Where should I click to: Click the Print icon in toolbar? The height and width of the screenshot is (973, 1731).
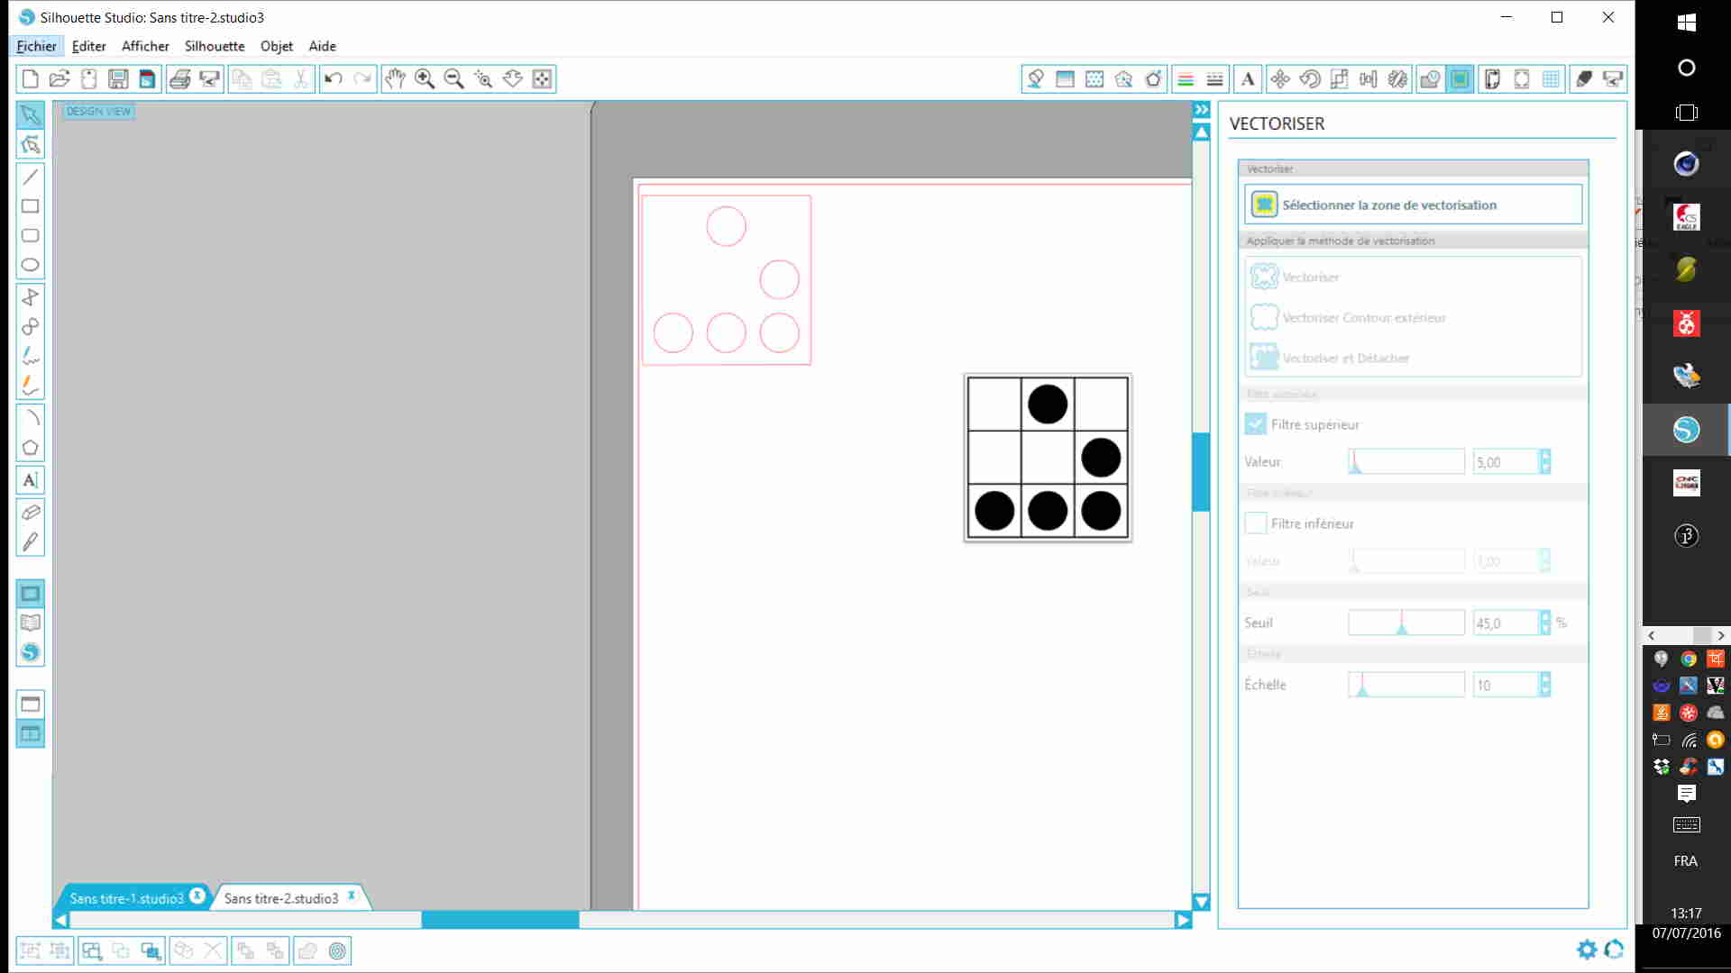(179, 79)
